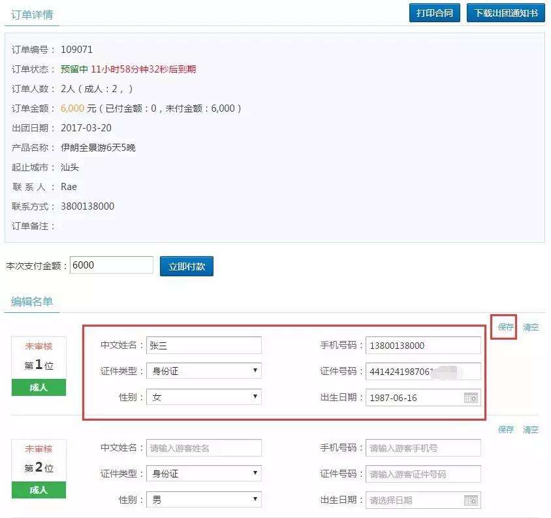Switch to the 订单详情 tab

pyautogui.click(x=31, y=14)
